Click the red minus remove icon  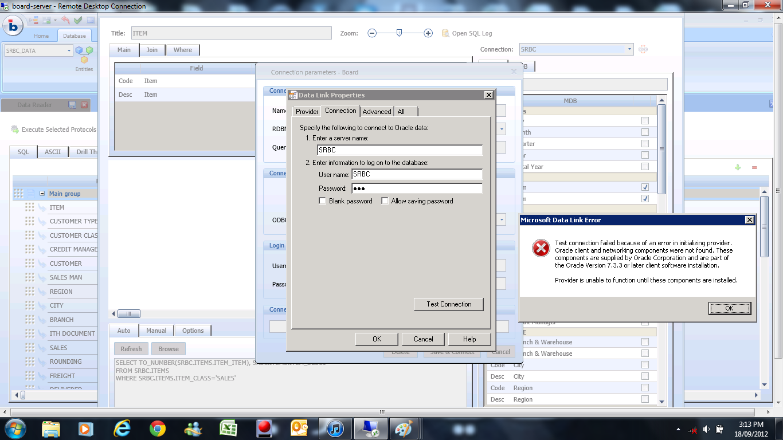pyautogui.click(x=754, y=167)
